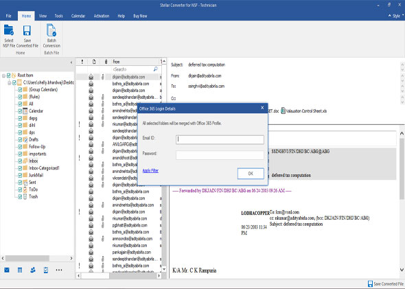Open more options ellipsis at bottom
405x289 pixels.
tap(59, 270)
